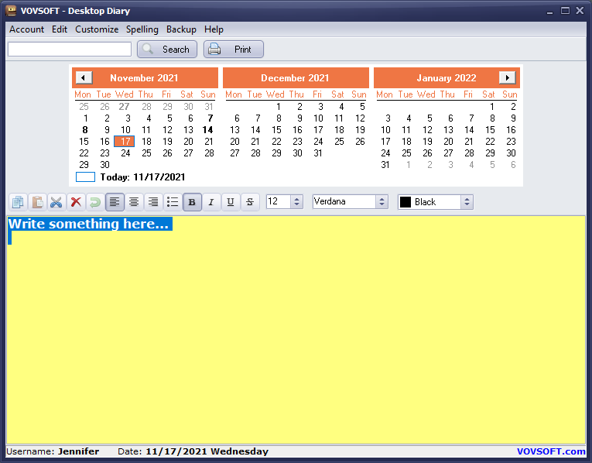Viewport: 592px width, 463px height.
Task: Click the red X delete icon
Action: (76, 202)
